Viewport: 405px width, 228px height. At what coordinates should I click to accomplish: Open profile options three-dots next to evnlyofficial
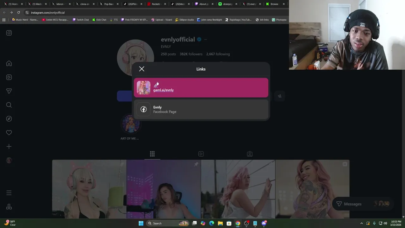click(x=205, y=40)
